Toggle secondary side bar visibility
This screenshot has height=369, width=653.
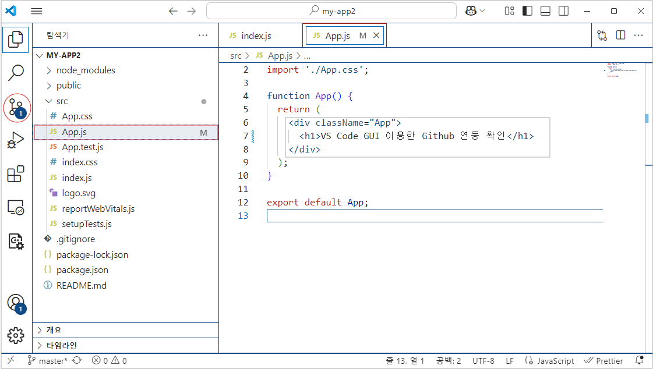coord(563,11)
